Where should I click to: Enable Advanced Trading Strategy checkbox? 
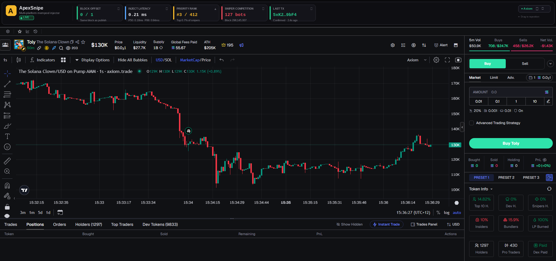pos(471,123)
